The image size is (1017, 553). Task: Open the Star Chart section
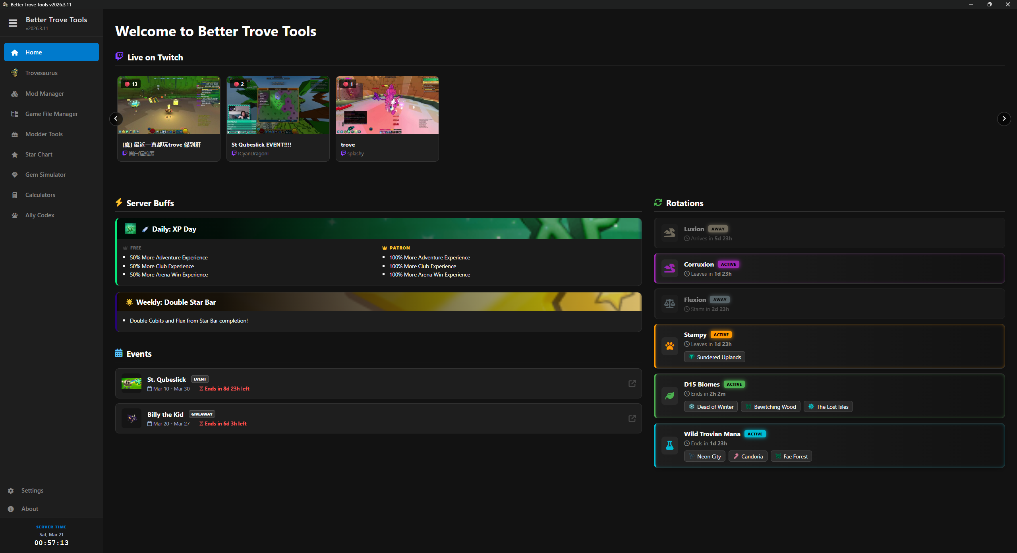(39, 155)
